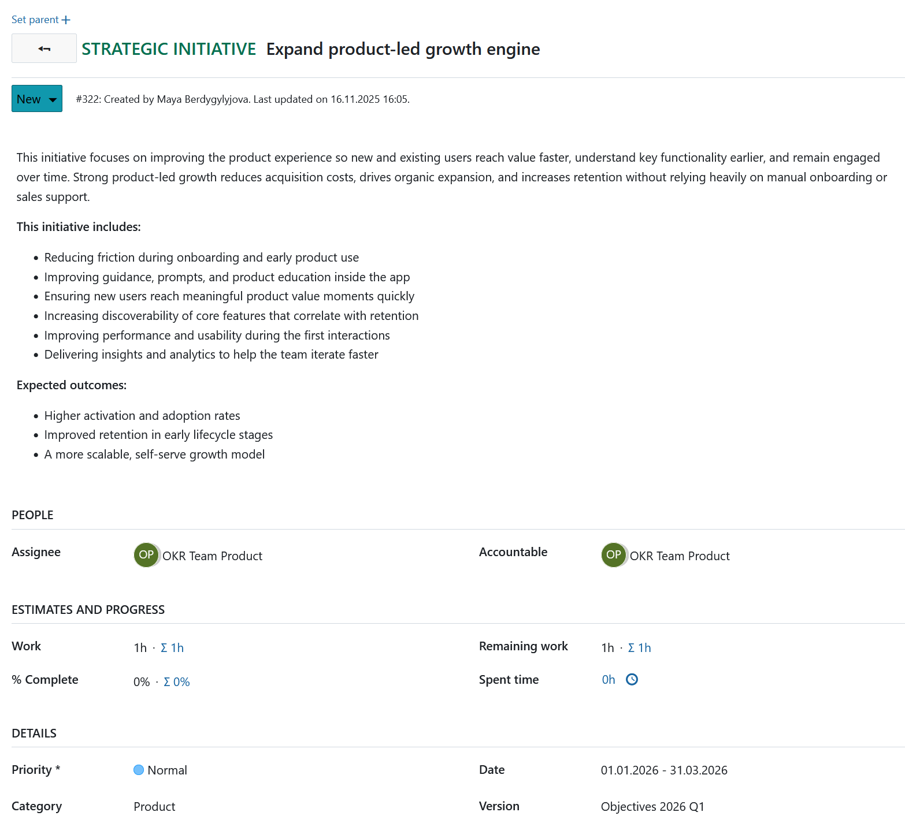
Task: Click the blue Normal priority indicator
Action: click(x=139, y=770)
